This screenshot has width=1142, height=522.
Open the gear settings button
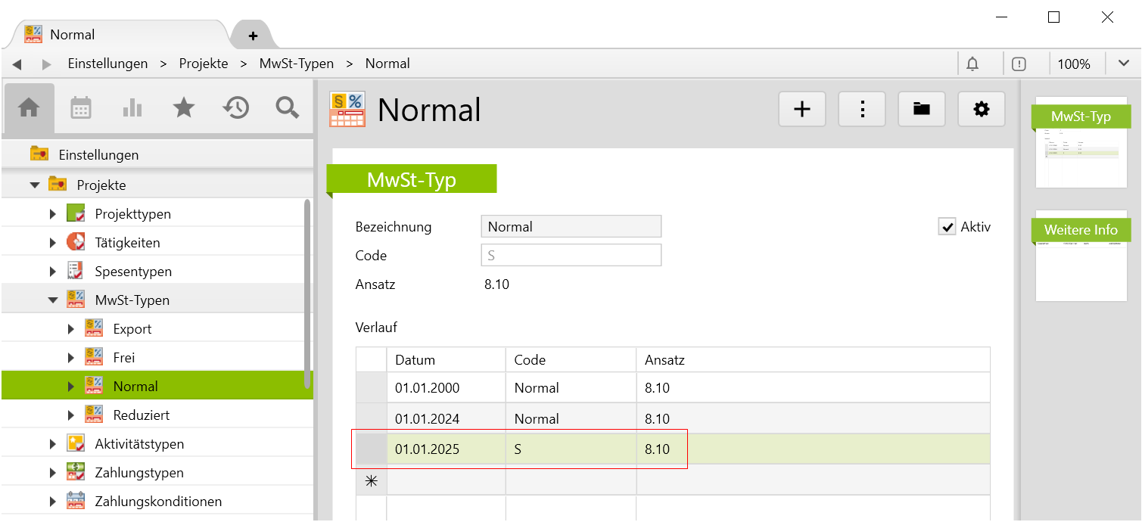pyautogui.click(x=981, y=110)
